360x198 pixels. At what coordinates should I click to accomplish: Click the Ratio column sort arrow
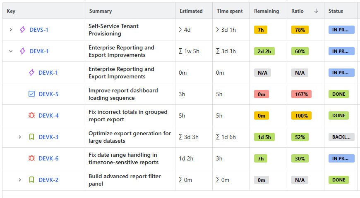click(x=316, y=11)
